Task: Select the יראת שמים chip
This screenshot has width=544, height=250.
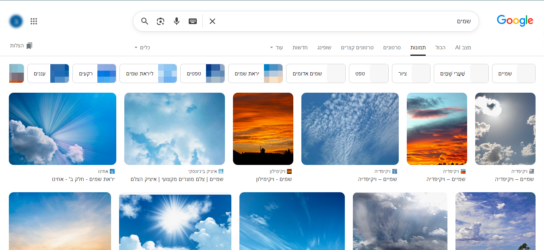Action: 256,73
